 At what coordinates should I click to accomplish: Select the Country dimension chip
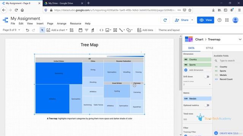tap(197, 59)
